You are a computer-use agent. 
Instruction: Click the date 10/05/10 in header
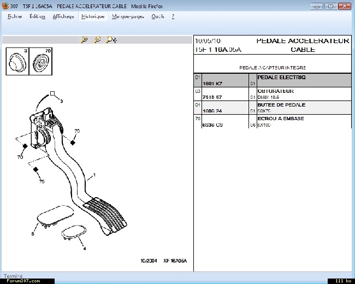pyautogui.click(x=208, y=41)
